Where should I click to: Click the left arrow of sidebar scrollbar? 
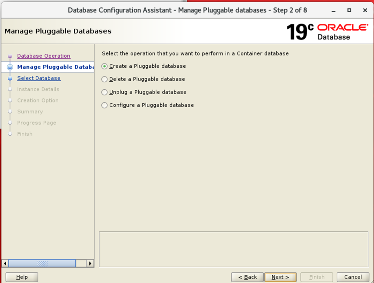pos(5,263)
